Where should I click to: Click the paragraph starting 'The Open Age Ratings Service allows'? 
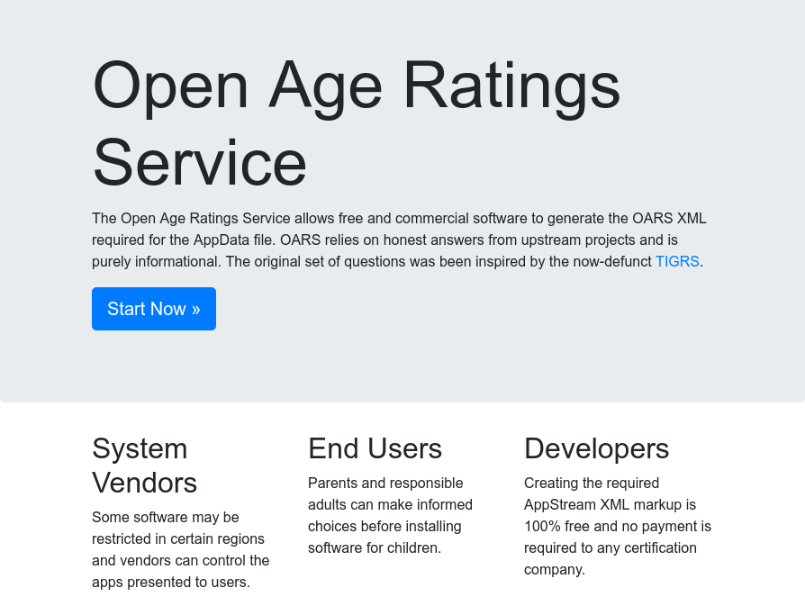coord(400,240)
